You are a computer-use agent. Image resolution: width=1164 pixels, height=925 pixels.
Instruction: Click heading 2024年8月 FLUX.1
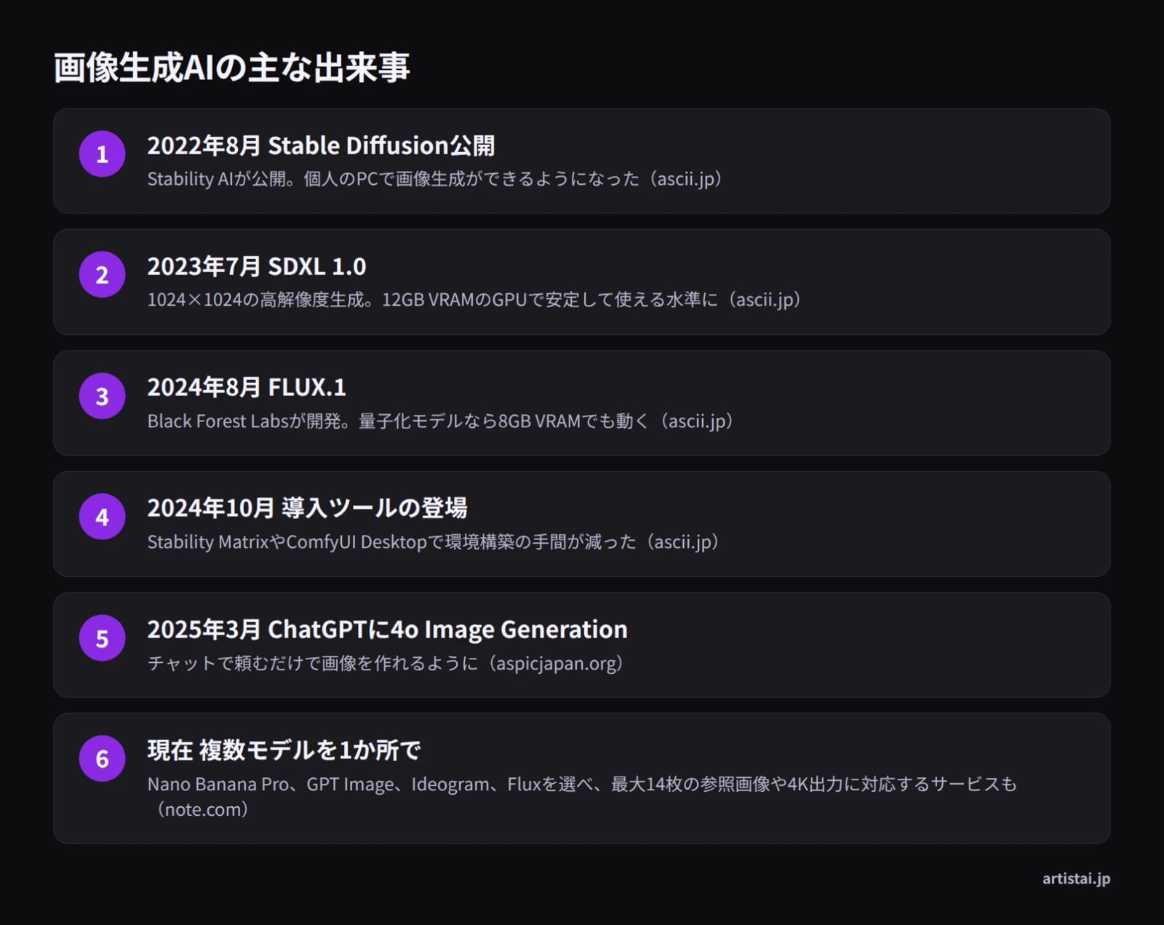[x=247, y=387]
